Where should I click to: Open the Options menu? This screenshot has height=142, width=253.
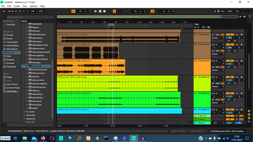click(33, 6)
